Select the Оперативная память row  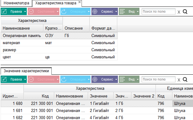point(59,36)
